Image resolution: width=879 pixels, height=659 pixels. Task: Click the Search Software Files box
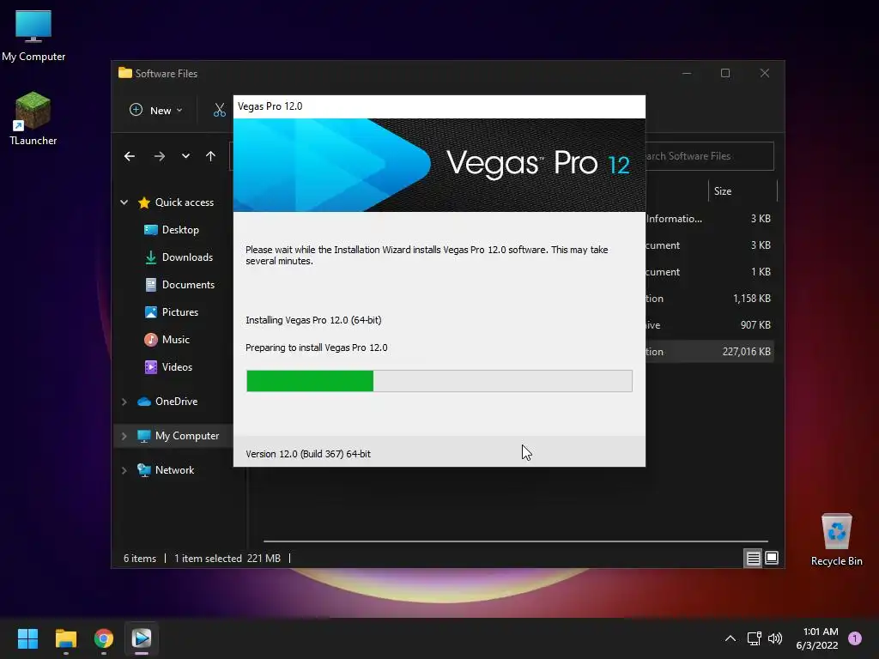click(x=709, y=156)
